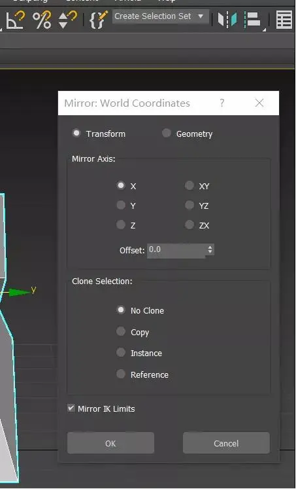Click the Offset spinner arrows
The image size is (296, 489).
point(210,249)
